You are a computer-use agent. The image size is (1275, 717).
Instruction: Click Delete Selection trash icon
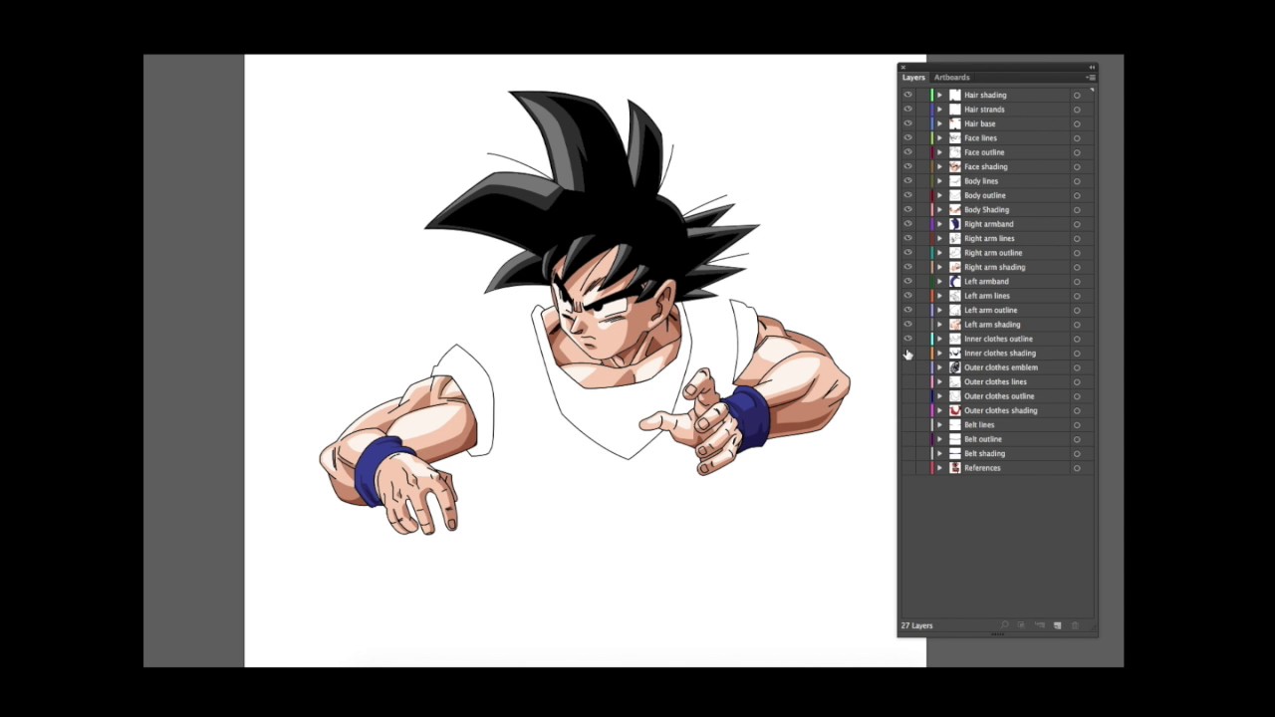pyautogui.click(x=1075, y=625)
